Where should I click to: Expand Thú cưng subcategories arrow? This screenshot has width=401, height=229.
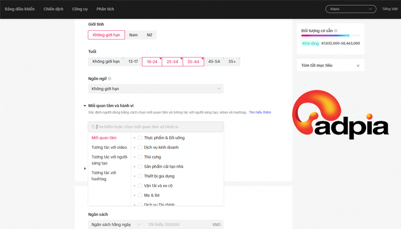[x=135, y=157]
